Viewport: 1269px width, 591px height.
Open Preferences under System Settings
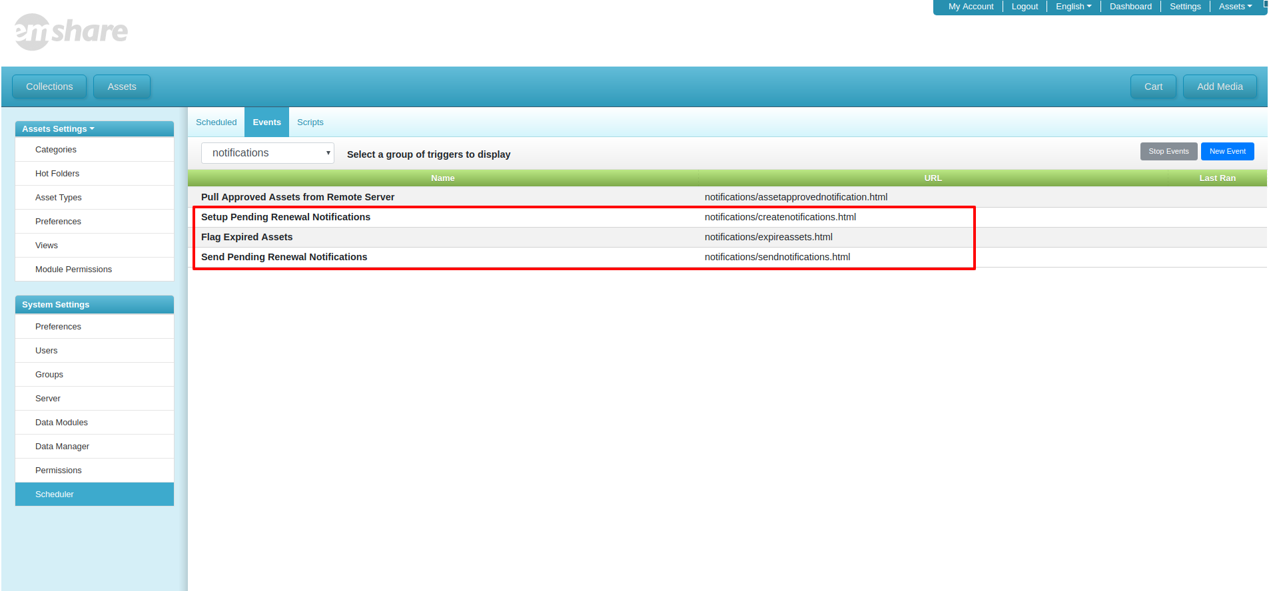95,327
